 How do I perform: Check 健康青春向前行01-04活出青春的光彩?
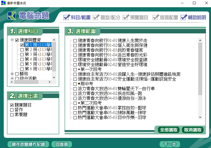75,55
